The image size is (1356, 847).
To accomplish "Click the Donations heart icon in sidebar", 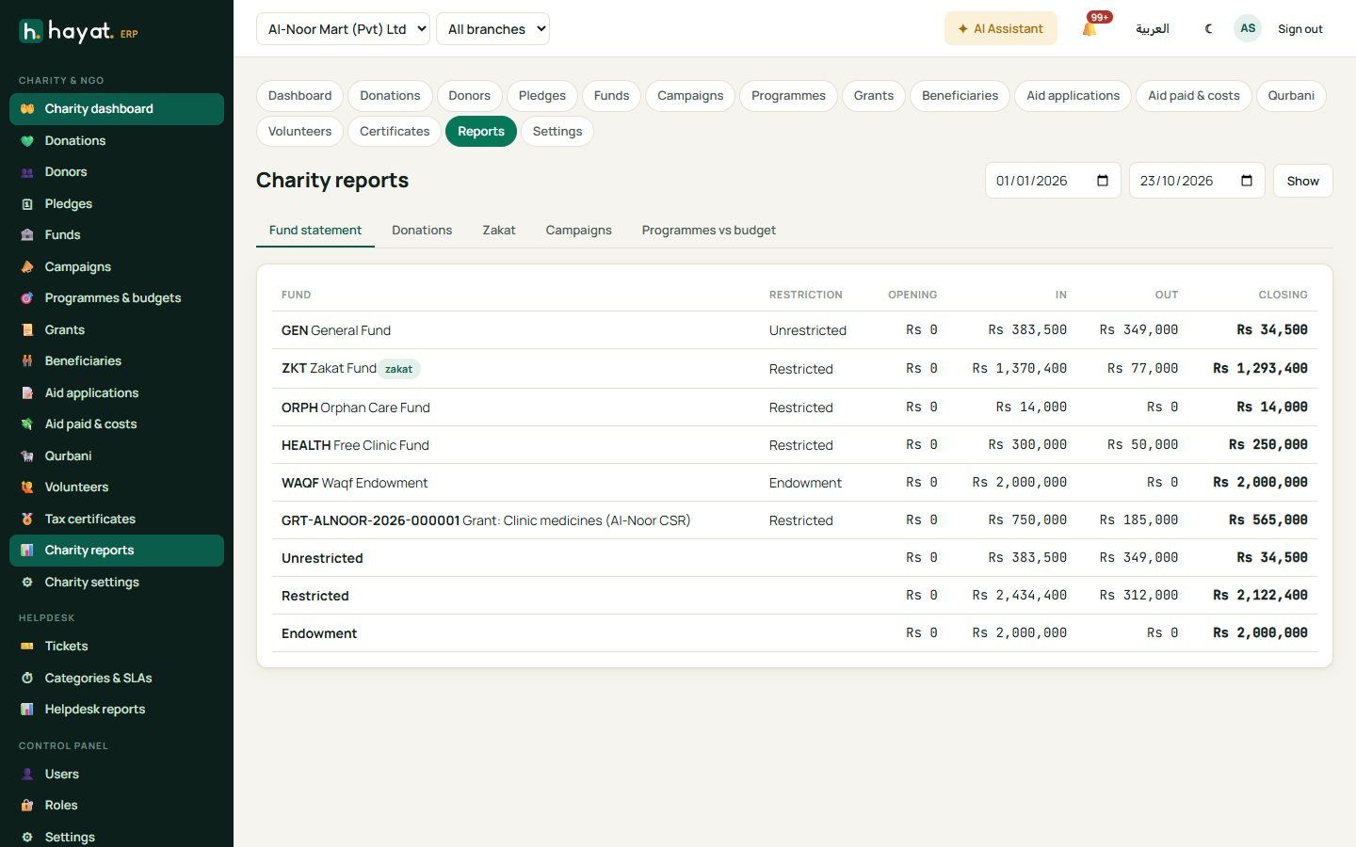I will click(x=27, y=141).
